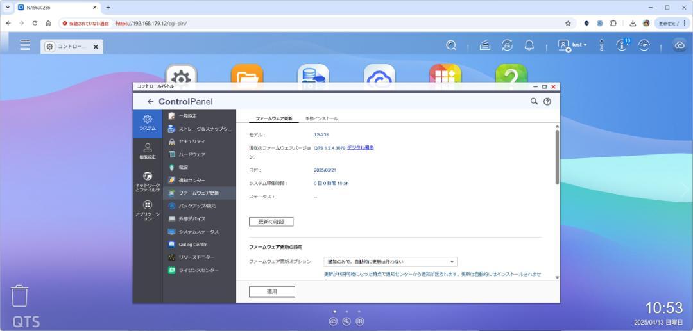Viewport: 693px width, 331px height.
Task: Open QuLog Center entry
Action: pyautogui.click(x=200, y=244)
